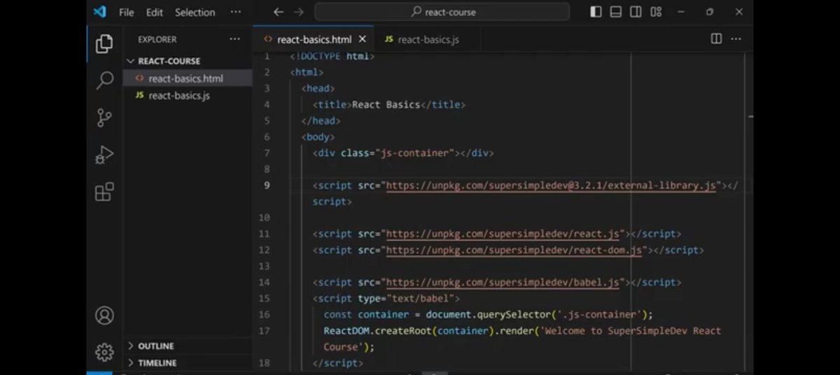Click the VS Code logo icon
Viewport: 840px width, 375px height.
pyautogui.click(x=99, y=12)
